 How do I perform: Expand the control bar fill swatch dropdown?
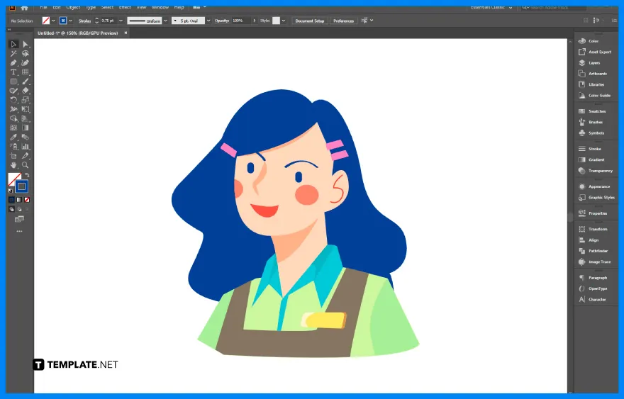53,21
